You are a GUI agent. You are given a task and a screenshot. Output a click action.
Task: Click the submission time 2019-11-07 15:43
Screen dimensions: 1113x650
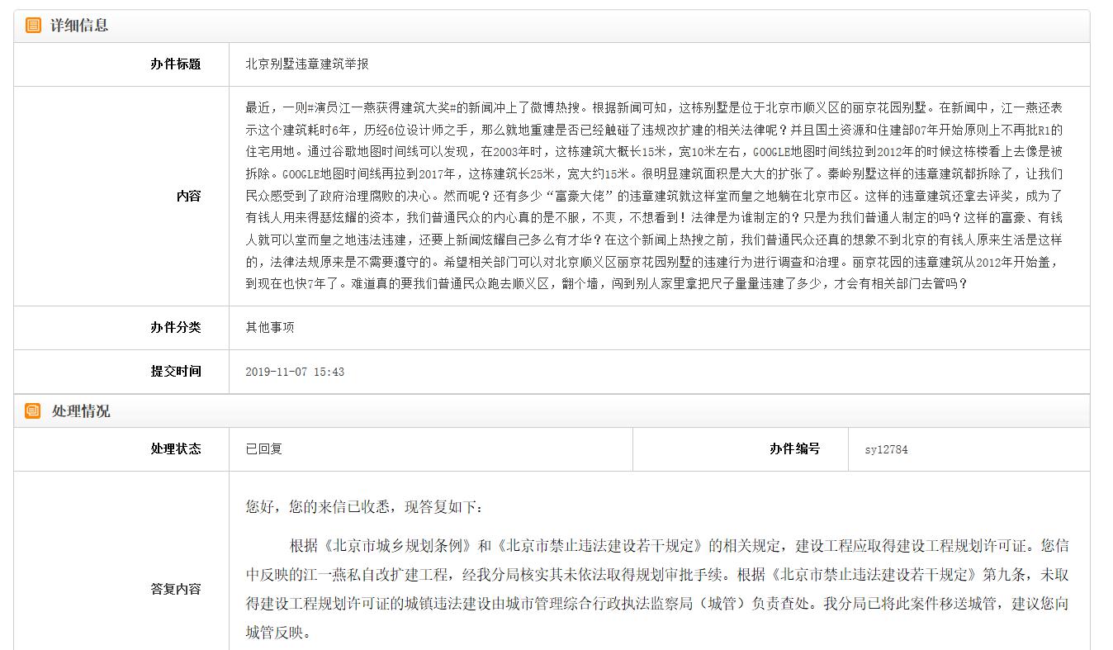(295, 372)
